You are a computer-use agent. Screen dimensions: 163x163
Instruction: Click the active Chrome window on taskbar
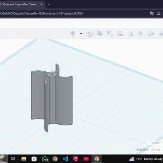(x=97, y=159)
